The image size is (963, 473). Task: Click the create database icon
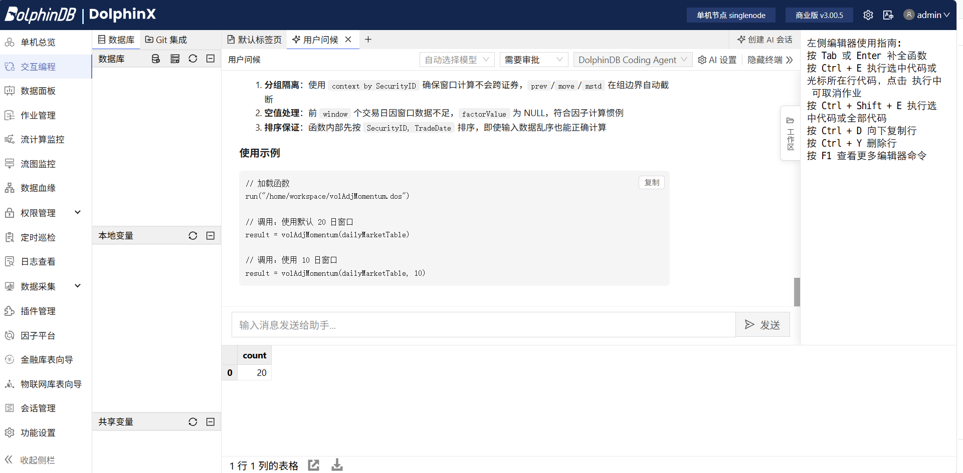tap(156, 59)
